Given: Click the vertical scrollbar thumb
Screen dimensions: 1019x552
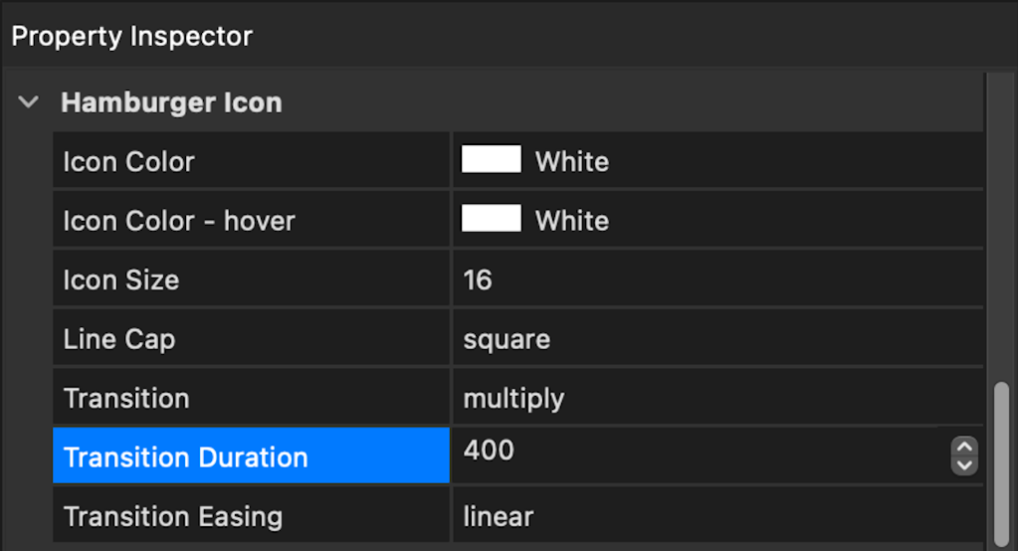Looking at the screenshot, I should (1003, 464).
